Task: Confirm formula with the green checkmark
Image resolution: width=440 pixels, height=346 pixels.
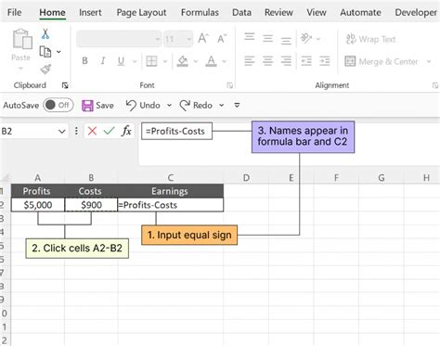Action: click(109, 131)
